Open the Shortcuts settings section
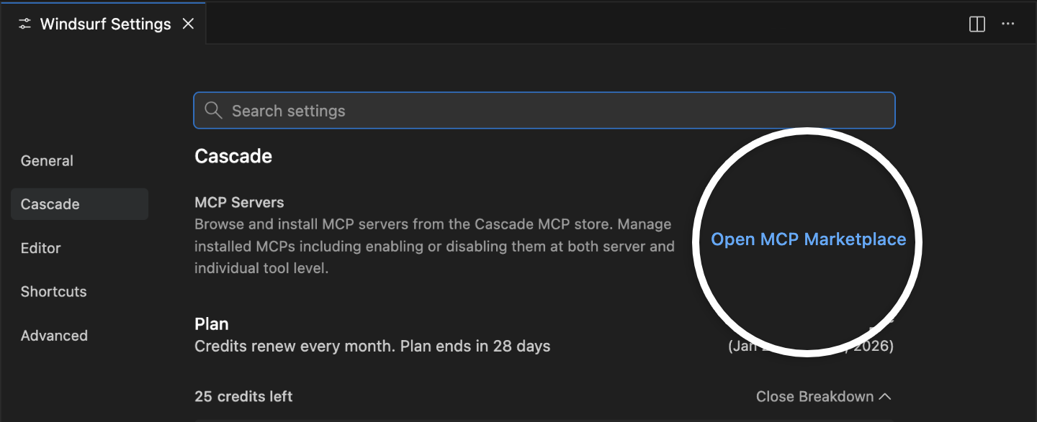Viewport: 1037px width, 422px height. point(53,291)
